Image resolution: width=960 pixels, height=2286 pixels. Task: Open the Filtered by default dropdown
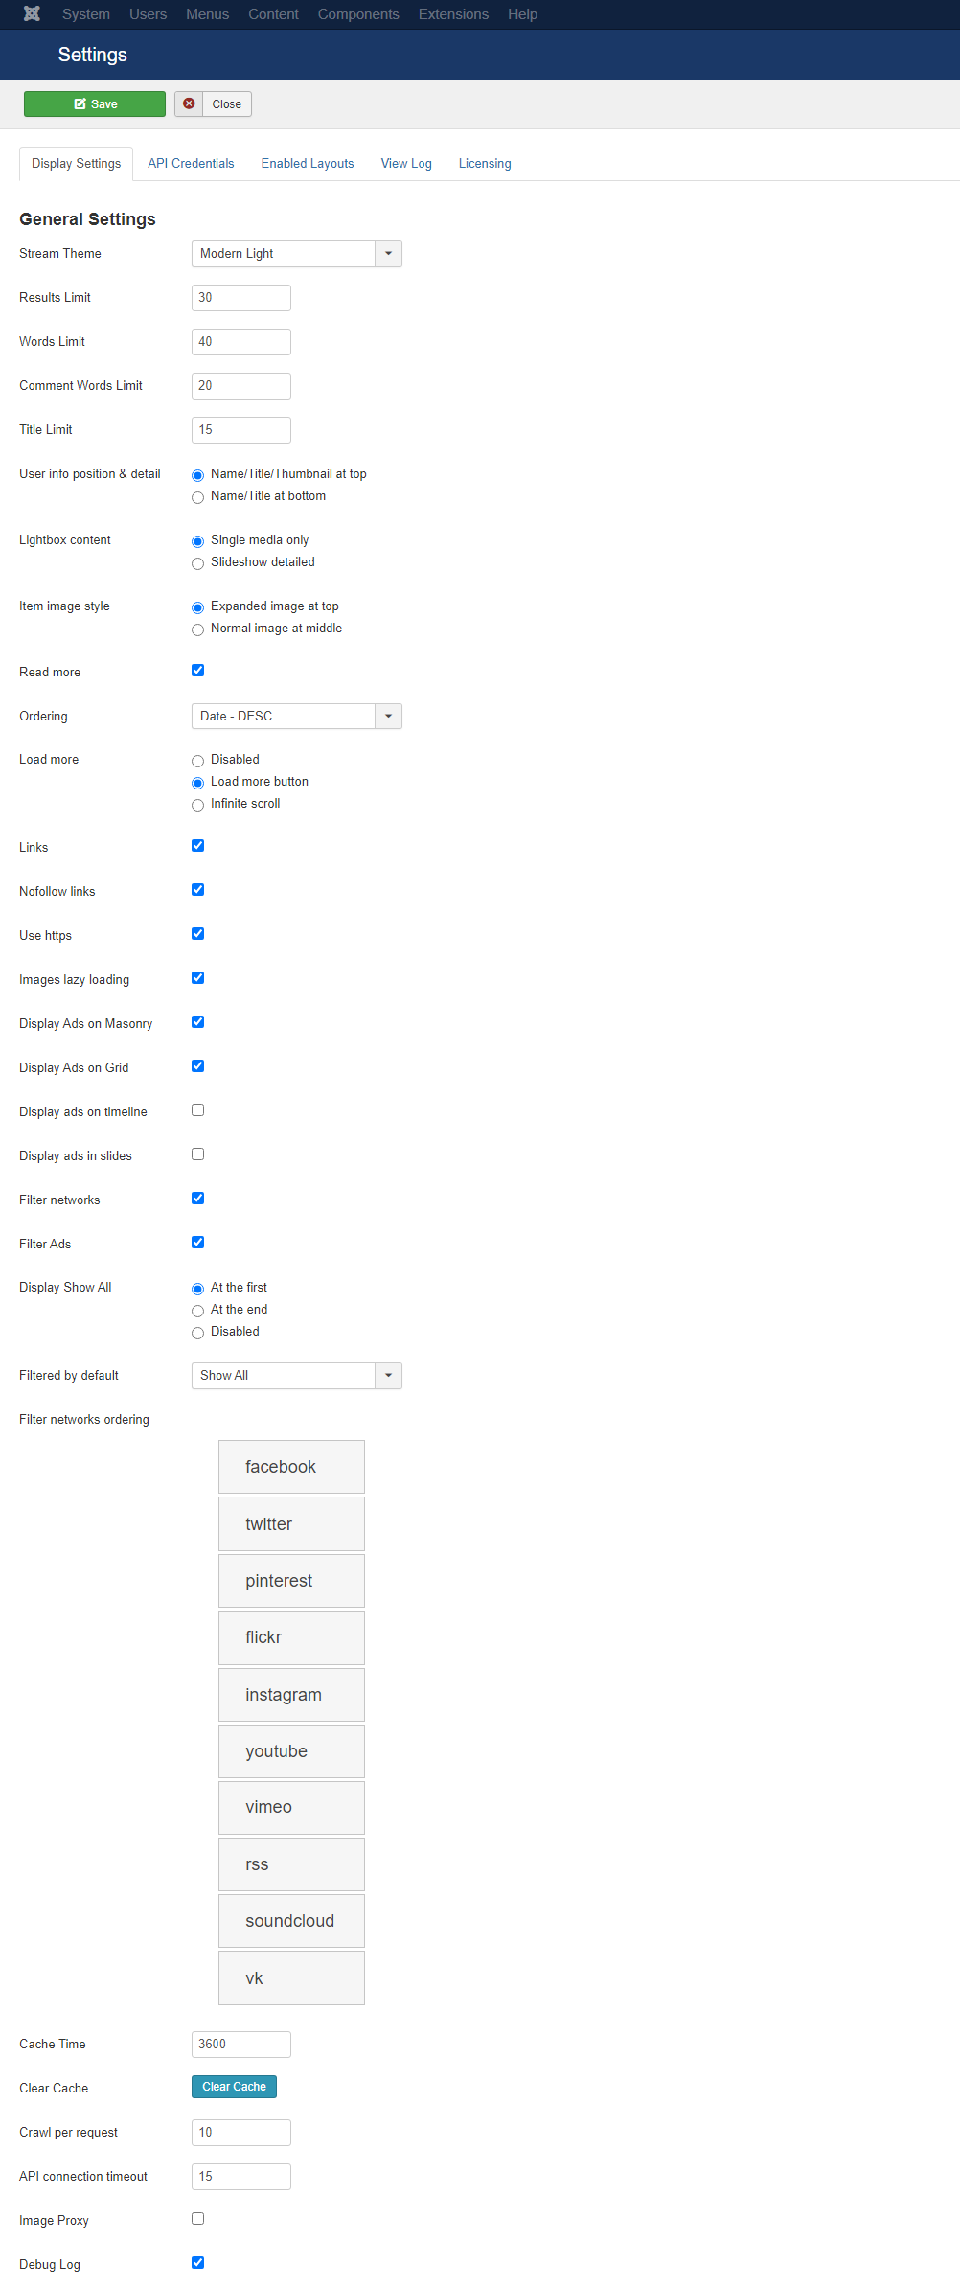297,1376
